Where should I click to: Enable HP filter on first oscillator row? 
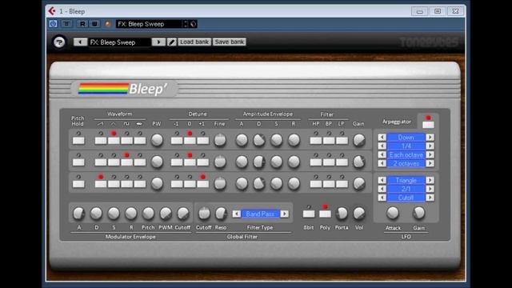316,141
